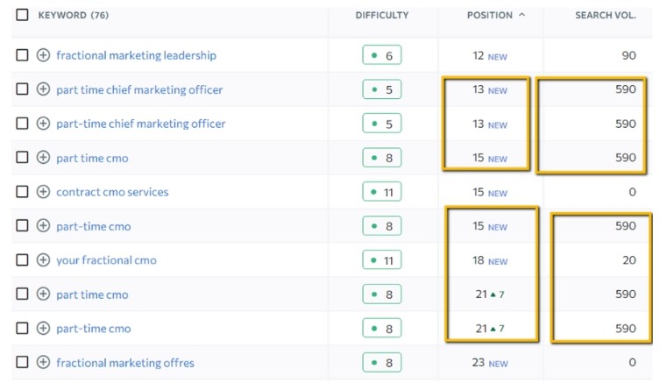667x383 pixels.
Task: Add part time chief marketing officer via plus icon
Action: tap(43, 89)
